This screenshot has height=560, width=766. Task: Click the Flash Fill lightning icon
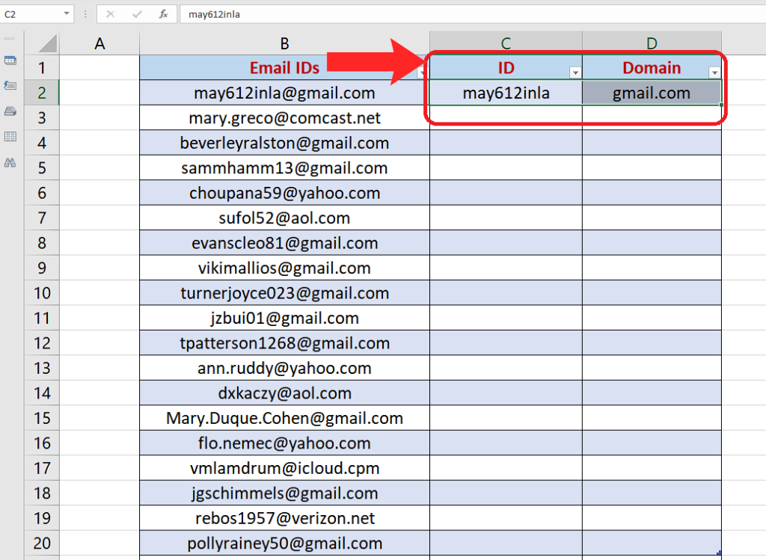pyautogui.click(x=10, y=86)
